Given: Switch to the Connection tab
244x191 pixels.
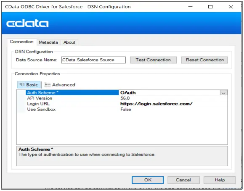Looking at the screenshot, I should 21,42.
